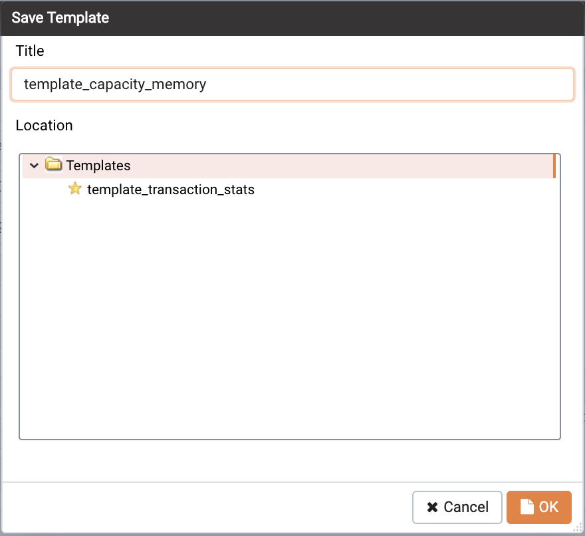Click the OK button
Image resolution: width=585 pixels, height=536 pixels.
pos(538,507)
